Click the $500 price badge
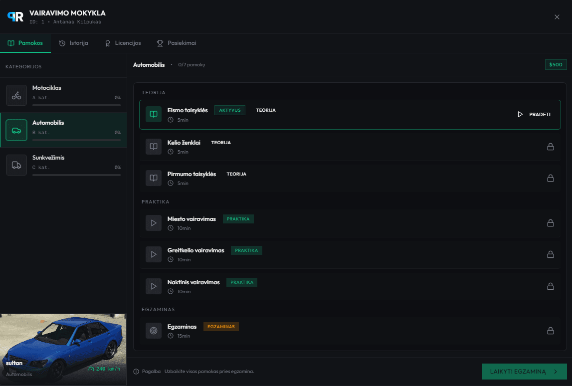572x386 pixels. click(556, 65)
